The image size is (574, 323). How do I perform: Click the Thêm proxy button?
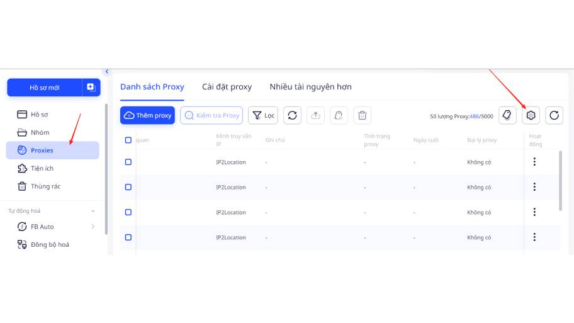pyautogui.click(x=147, y=115)
